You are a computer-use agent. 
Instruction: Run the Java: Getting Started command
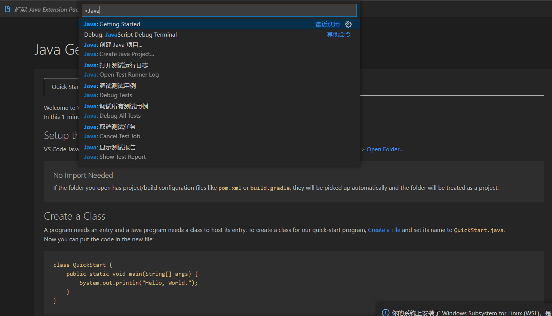219,24
